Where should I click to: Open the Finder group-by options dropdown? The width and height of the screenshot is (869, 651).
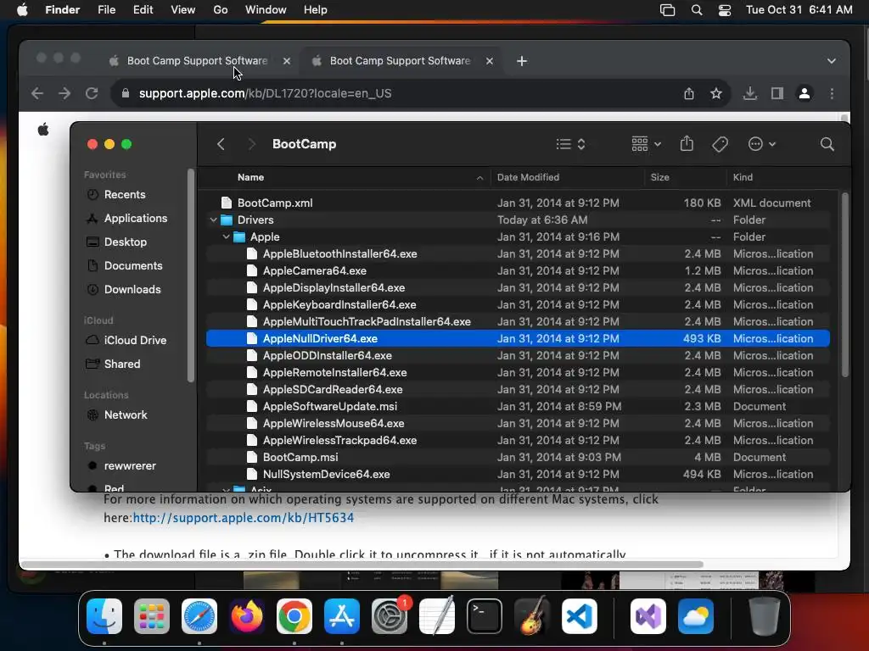click(x=646, y=144)
